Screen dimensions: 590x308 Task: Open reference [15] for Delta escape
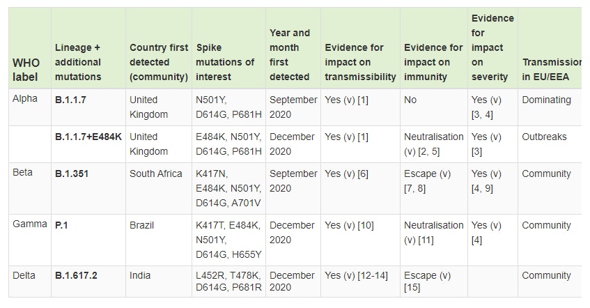coord(412,288)
